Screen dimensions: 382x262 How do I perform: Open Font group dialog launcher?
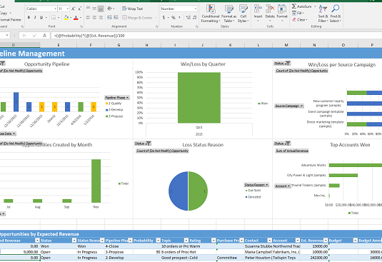[81, 26]
